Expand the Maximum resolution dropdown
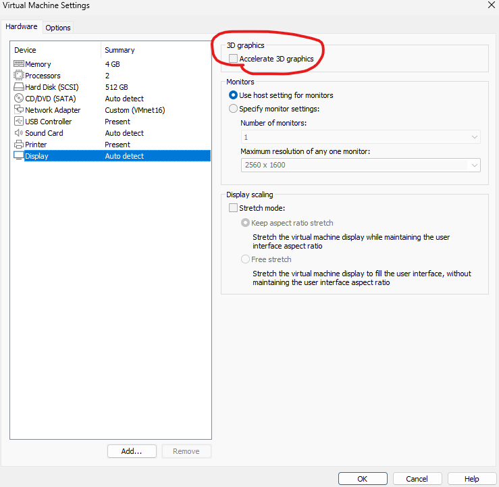499x487 pixels. (361, 165)
